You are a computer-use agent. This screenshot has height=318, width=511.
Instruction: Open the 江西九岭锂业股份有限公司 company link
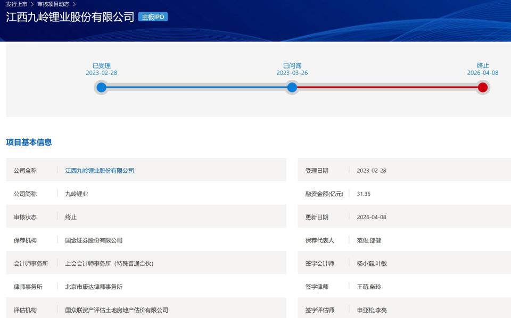[x=99, y=170]
